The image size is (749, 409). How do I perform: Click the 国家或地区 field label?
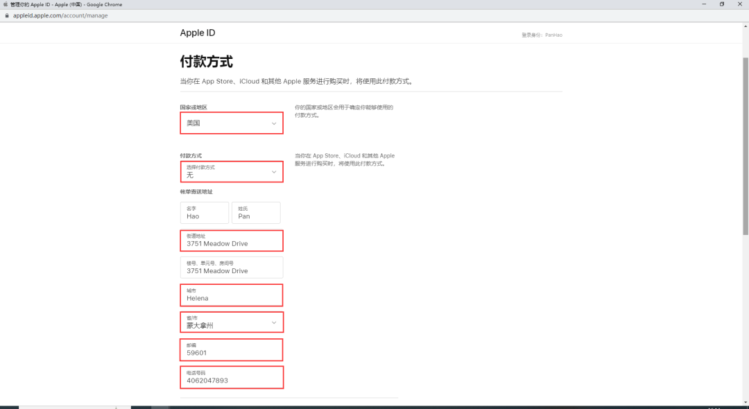(193, 107)
